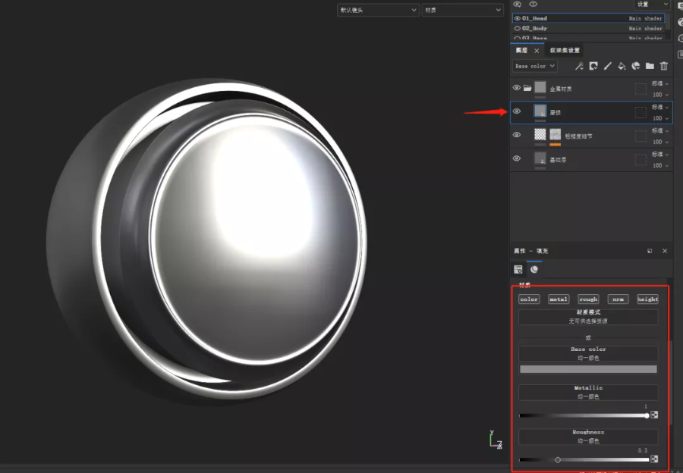Viewport: 683px width, 473px height.
Task: Close the 属性 - 填充 properties panel
Action: (665, 251)
